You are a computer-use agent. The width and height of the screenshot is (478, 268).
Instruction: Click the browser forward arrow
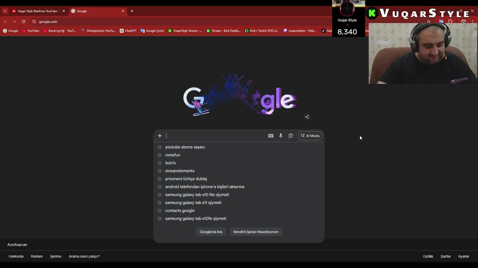click(14, 22)
